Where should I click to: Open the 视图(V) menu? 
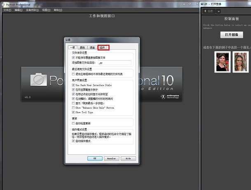46,10
